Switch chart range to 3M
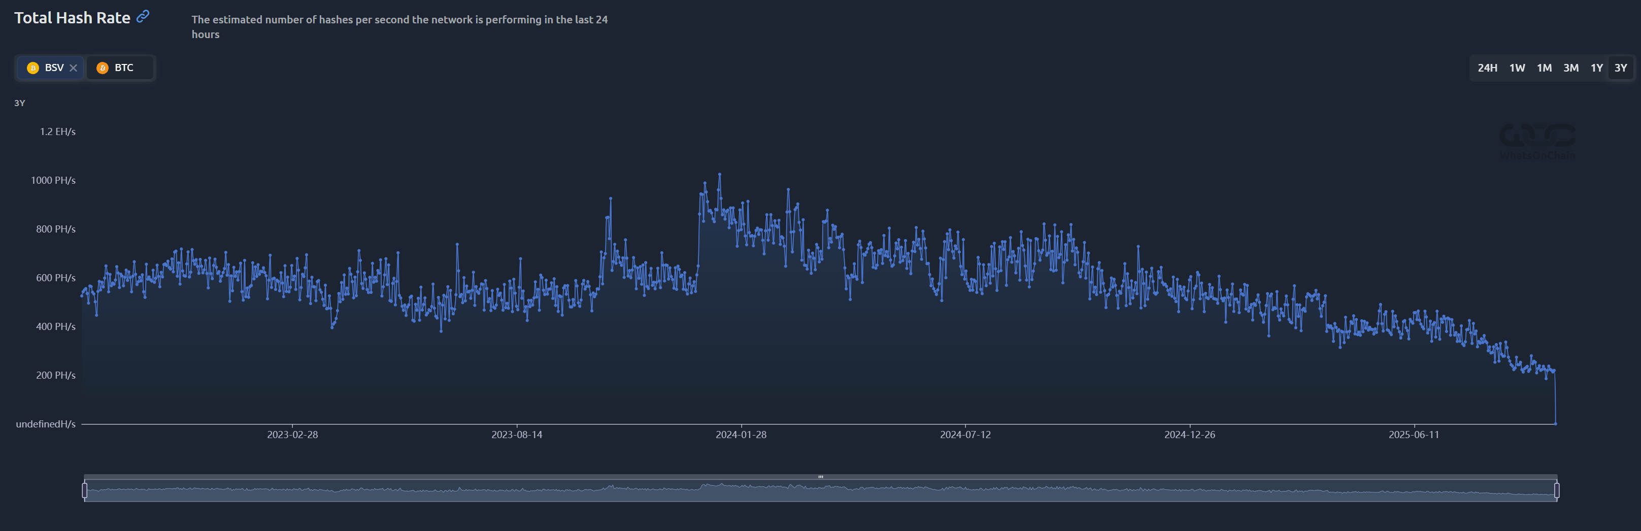The width and height of the screenshot is (1641, 531). pos(1571,68)
